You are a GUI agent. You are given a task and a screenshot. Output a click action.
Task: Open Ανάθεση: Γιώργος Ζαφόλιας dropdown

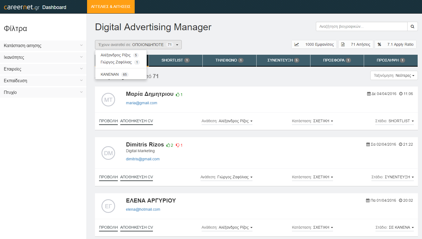[x=226, y=177]
